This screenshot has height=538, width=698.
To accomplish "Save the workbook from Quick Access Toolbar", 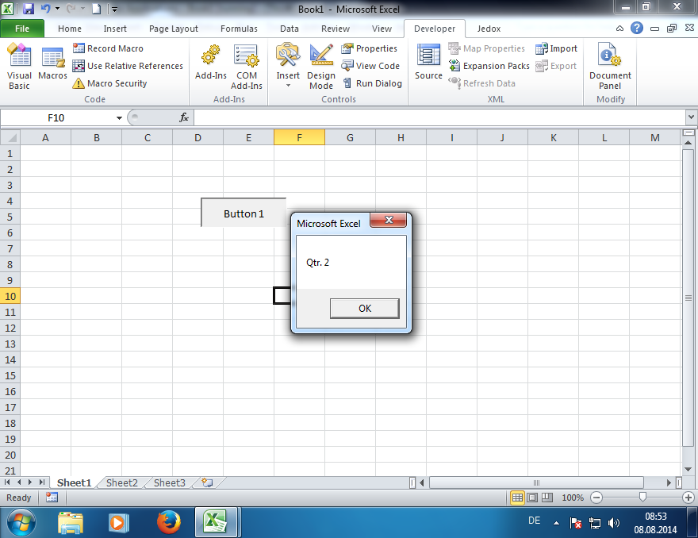I will click(x=29, y=9).
